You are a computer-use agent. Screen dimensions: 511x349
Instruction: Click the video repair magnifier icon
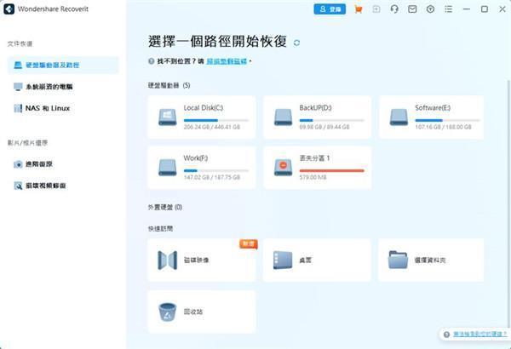pyautogui.click(x=18, y=186)
